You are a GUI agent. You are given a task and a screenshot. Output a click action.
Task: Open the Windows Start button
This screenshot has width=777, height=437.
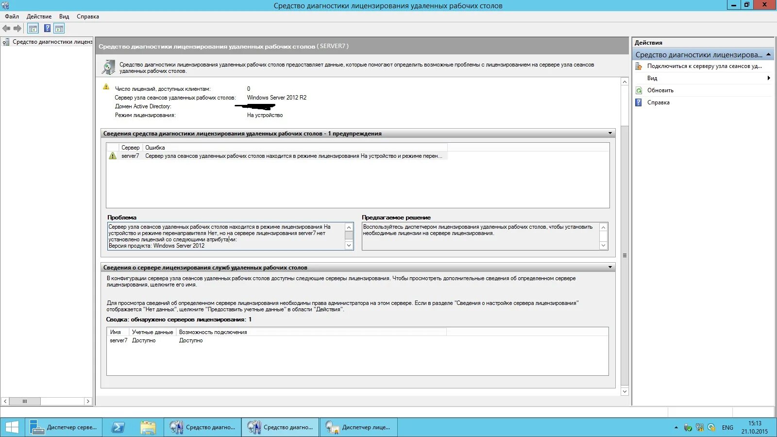pyautogui.click(x=12, y=427)
